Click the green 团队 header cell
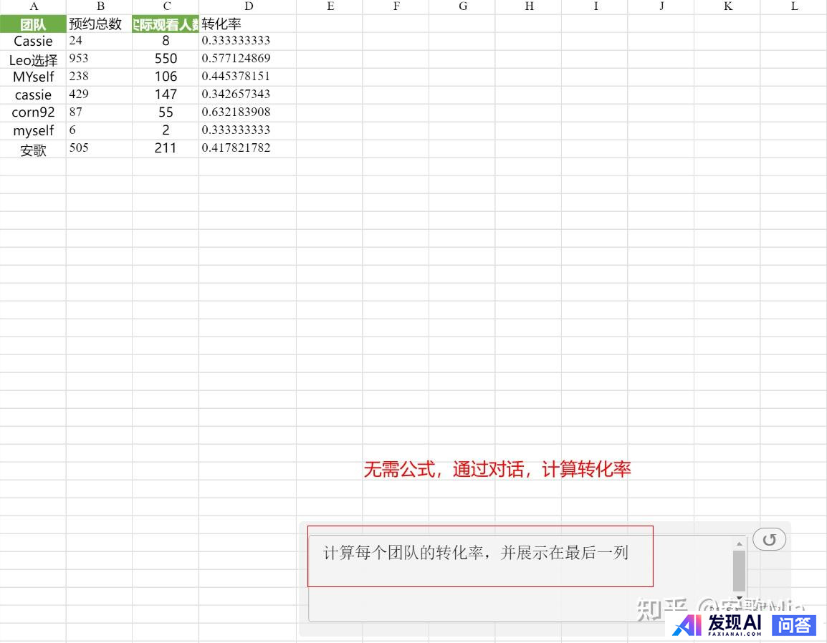The image size is (827, 643). pyautogui.click(x=33, y=24)
